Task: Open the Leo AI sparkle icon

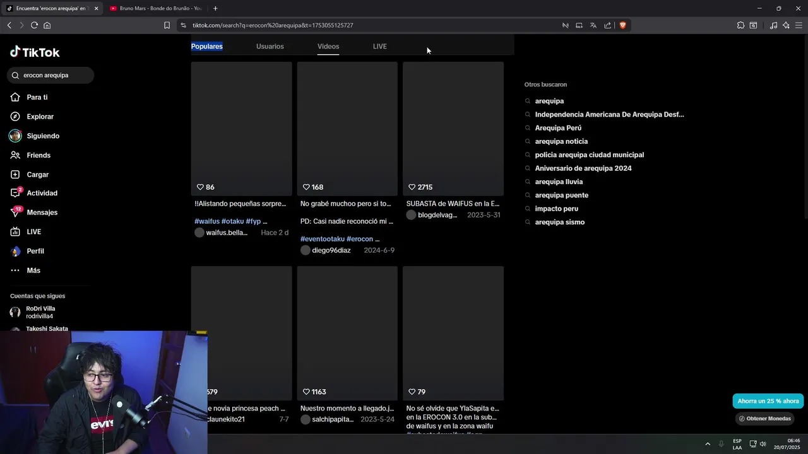Action: (786, 25)
